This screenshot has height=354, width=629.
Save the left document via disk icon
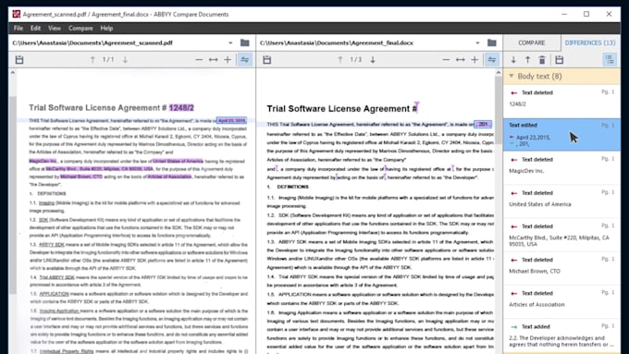pos(19,60)
